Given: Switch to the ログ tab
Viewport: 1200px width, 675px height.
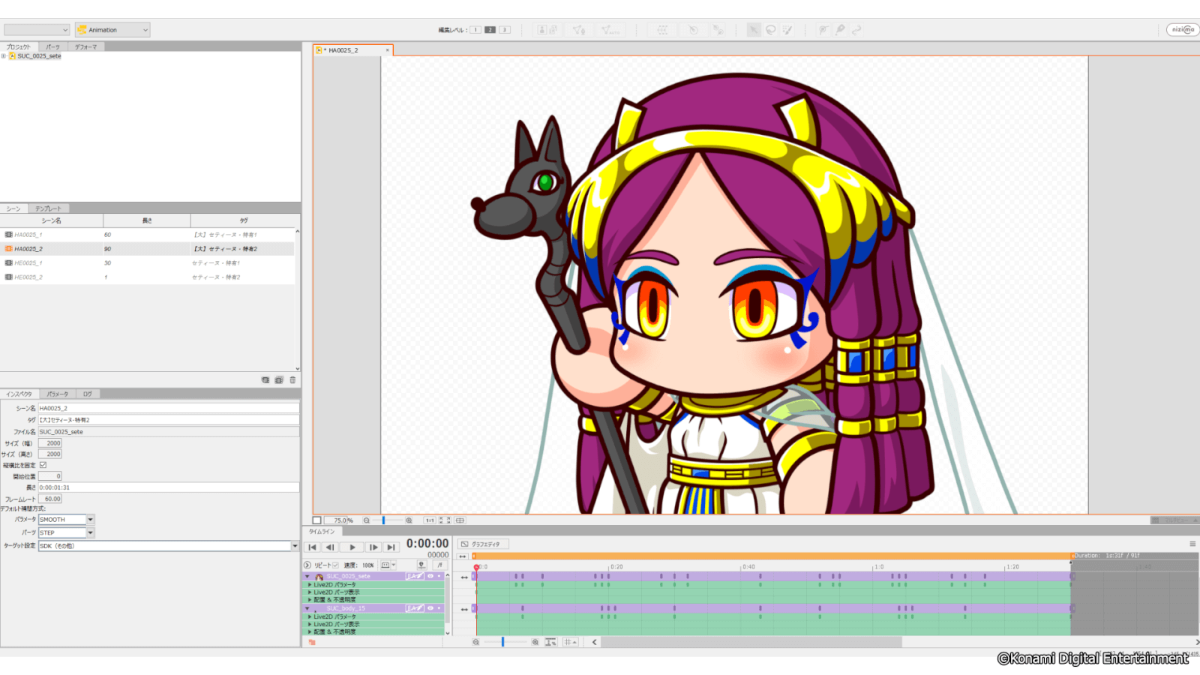Looking at the screenshot, I should click(88, 394).
